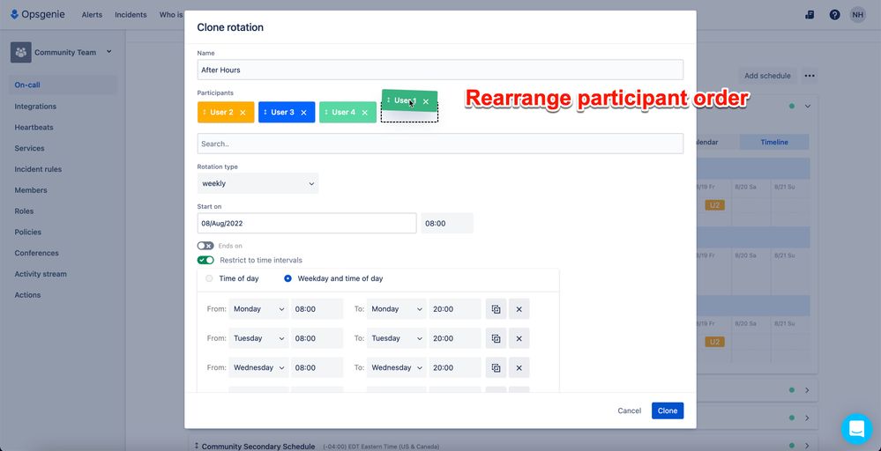
Task: Open the notes icon in the top bar
Action: [x=810, y=15]
